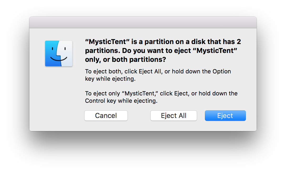The image size is (286, 173).
Task: Eject only the MysticTent partition
Action: coord(225,116)
